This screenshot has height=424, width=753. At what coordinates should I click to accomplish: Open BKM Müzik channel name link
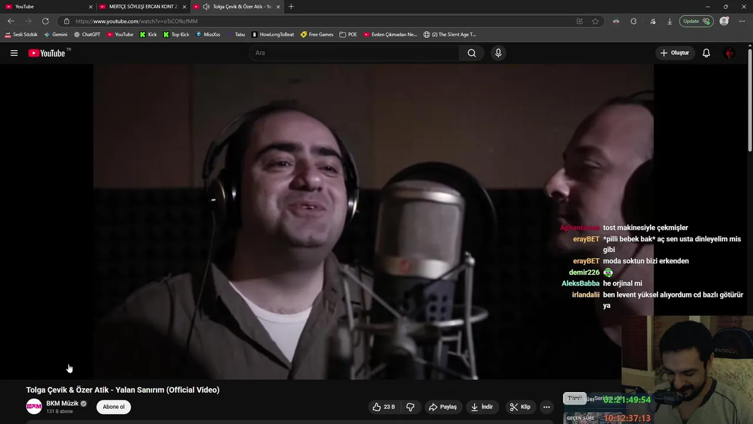point(62,403)
